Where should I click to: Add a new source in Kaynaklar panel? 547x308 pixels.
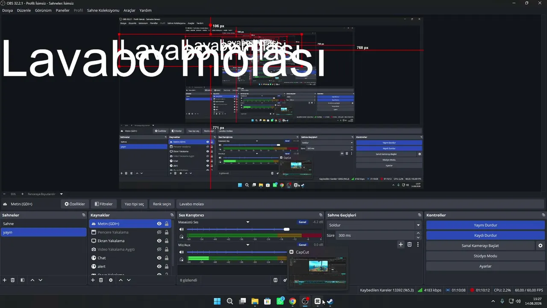[93, 280]
